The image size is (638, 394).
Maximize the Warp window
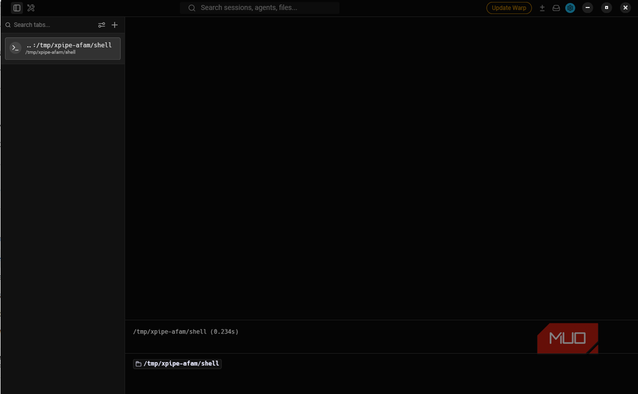point(606,8)
